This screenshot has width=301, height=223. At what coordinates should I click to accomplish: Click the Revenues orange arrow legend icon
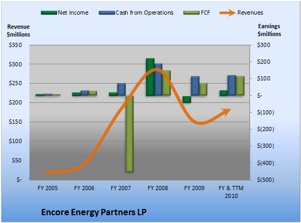tap(227, 13)
